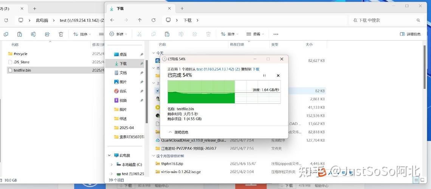Screen dimensions: 431x189
Task: Add a new tab in Z: window
Action: click(x=35, y=9)
